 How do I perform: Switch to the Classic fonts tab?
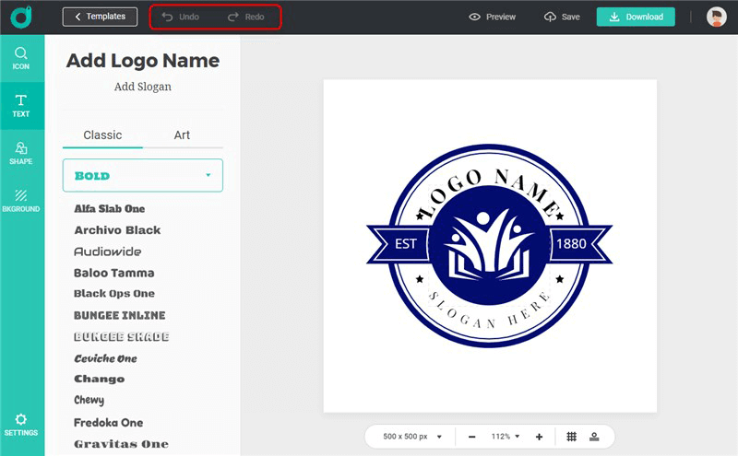102,135
